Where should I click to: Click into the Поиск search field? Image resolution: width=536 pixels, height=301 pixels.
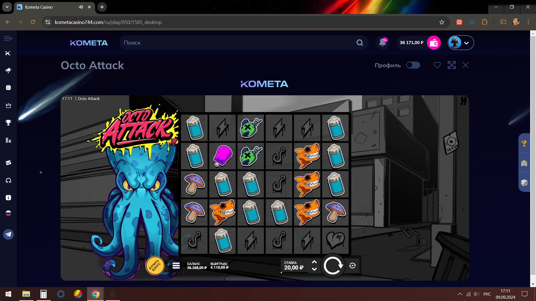(x=237, y=43)
